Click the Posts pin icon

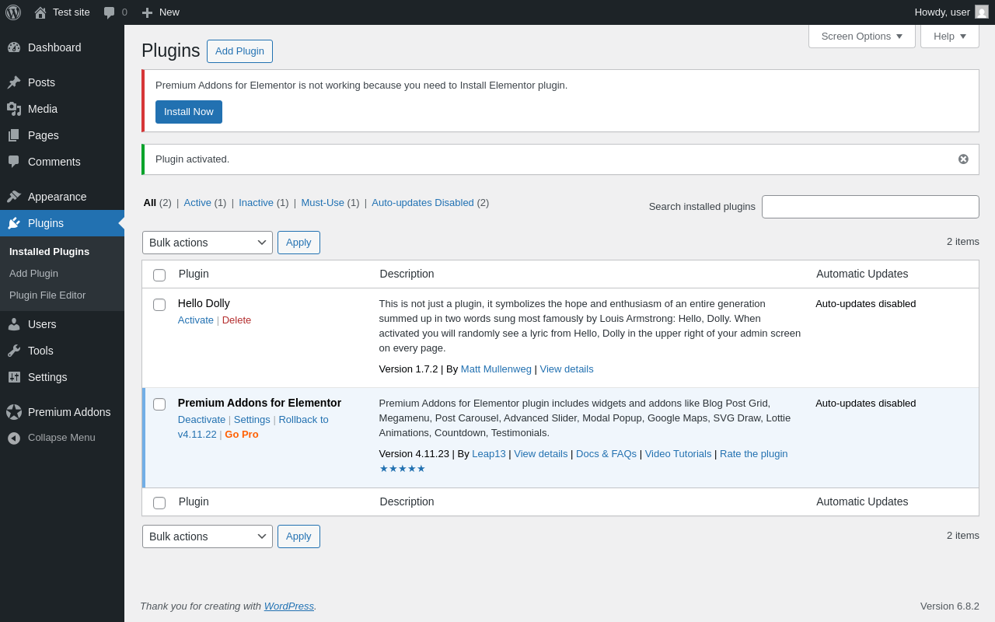click(14, 82)
